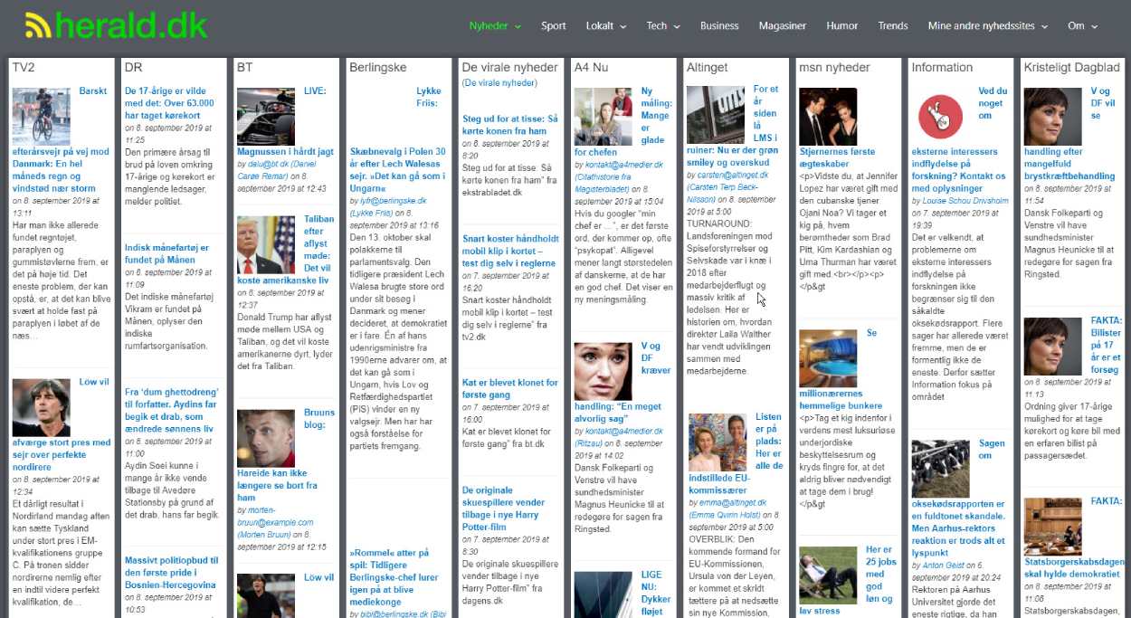Image resolution: width=1131 pixels, height=618 pixels.
Task: Click the Trends navigation item
Action: [x=893, y=26]
